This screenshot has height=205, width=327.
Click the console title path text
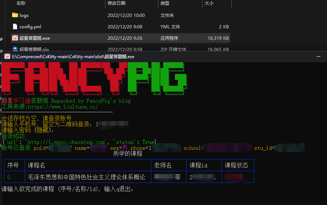click(x=73, y=57)
